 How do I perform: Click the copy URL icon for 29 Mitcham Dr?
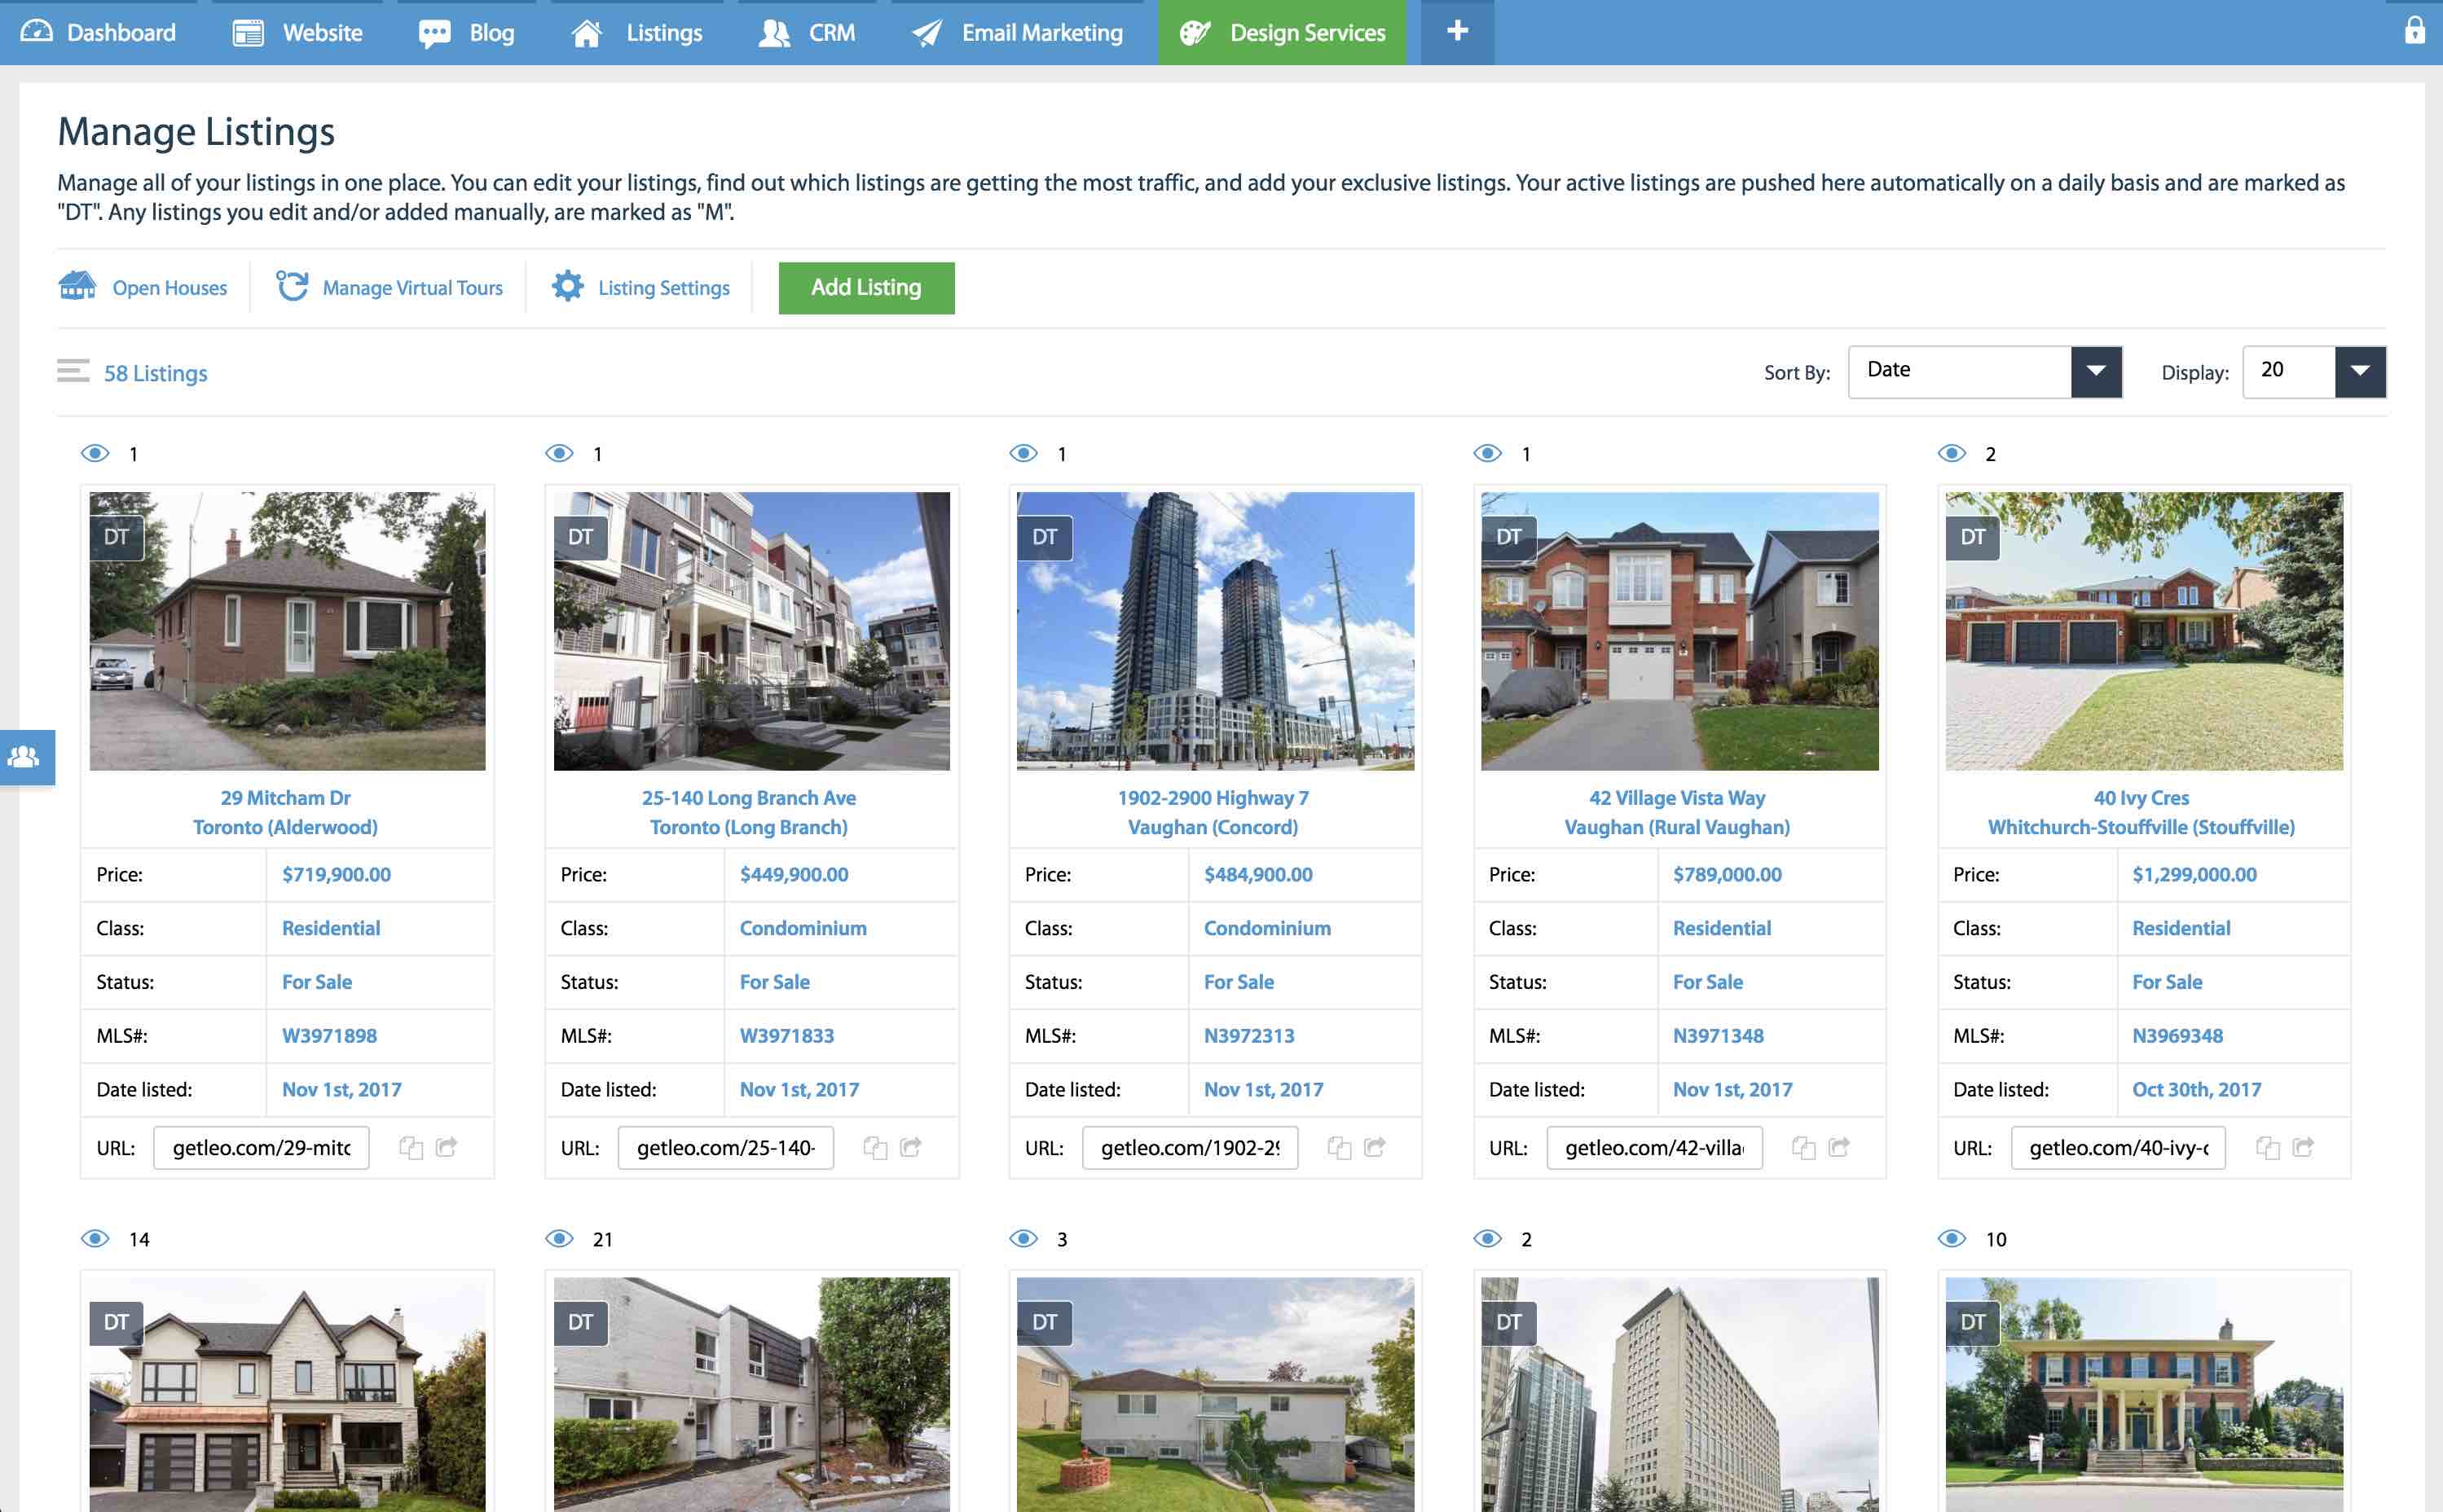click(x=411, y=1147)
